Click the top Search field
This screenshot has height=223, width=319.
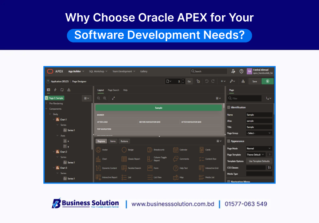[x=209, y=71]
